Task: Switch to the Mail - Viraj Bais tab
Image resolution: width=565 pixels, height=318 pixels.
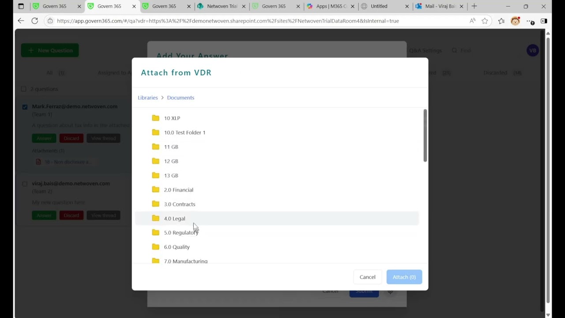Action: pyautogui.click(x=440, y=6)
